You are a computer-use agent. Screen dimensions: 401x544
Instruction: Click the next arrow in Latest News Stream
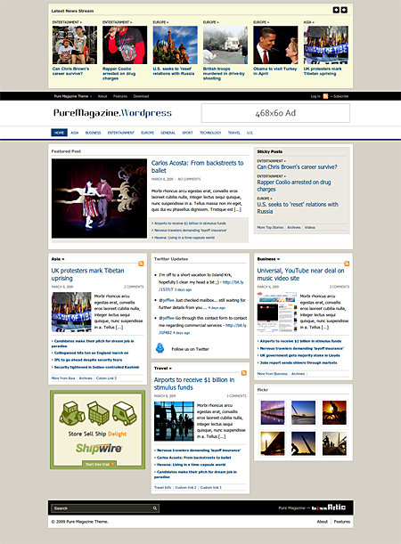(344, 10)
